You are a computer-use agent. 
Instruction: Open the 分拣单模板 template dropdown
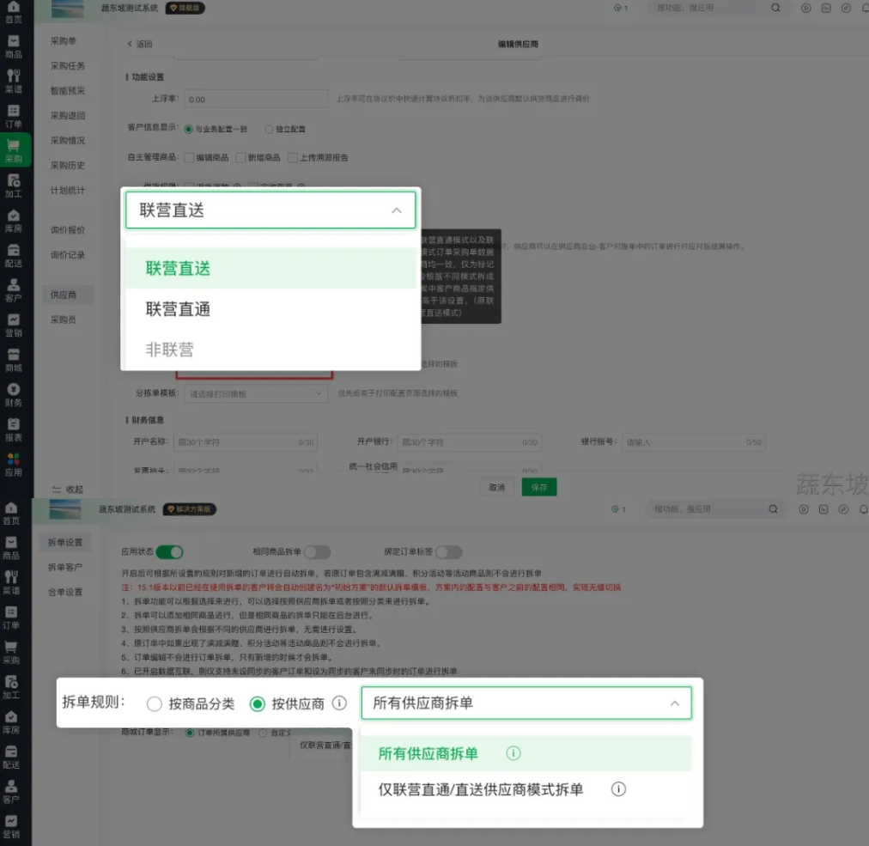pos(255,393)
